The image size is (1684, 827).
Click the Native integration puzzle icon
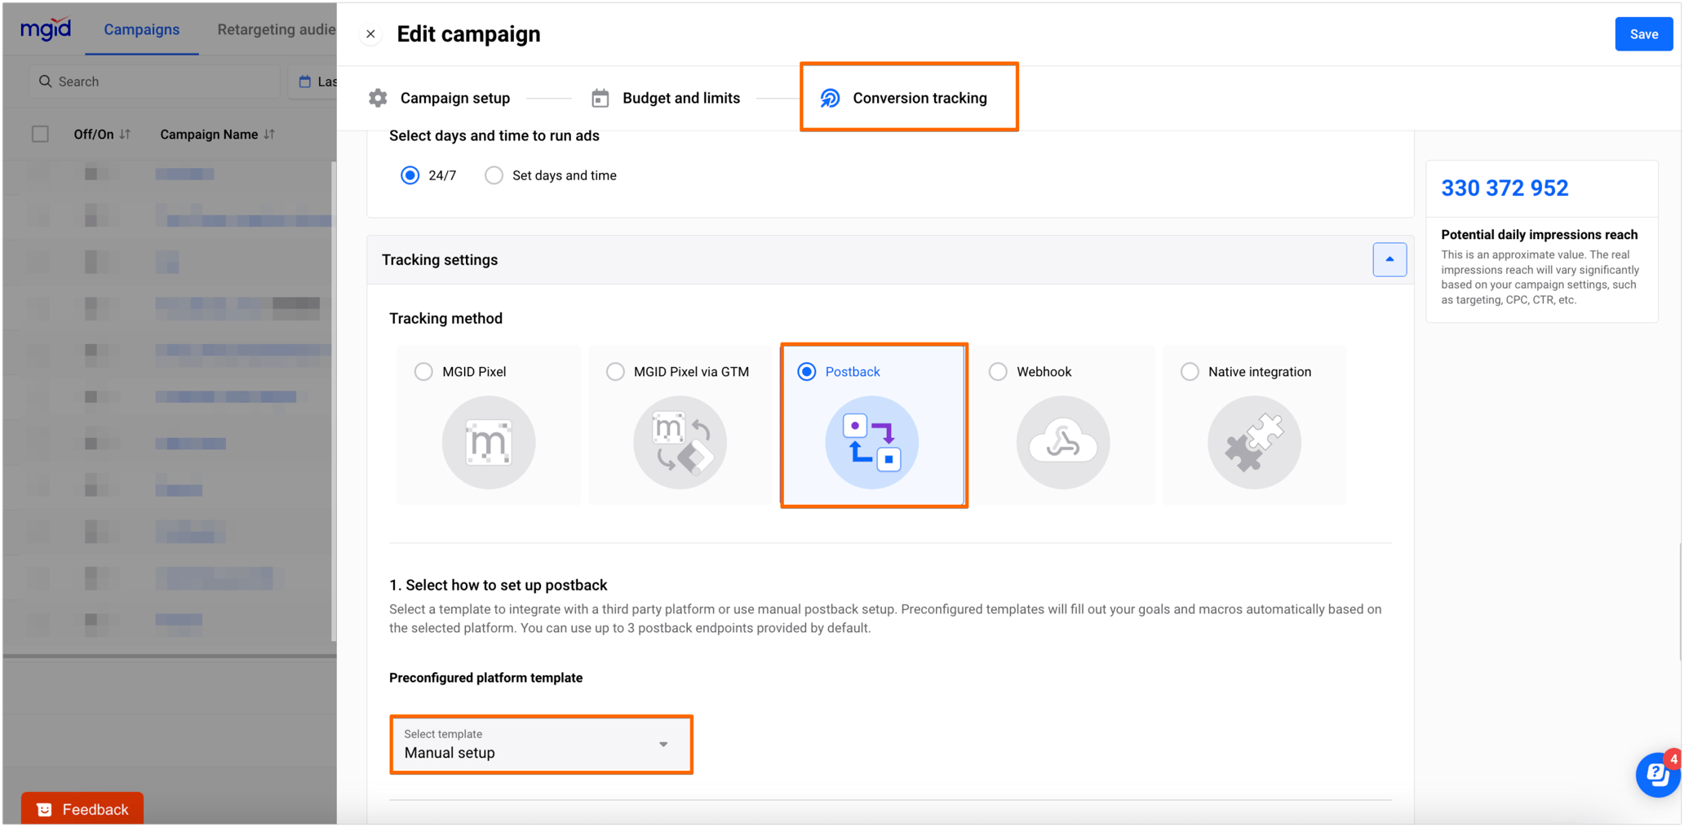1253,442
